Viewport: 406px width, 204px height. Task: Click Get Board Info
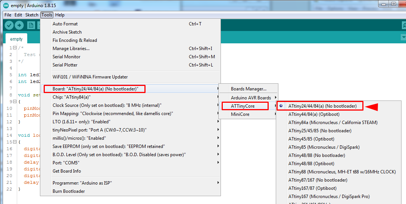click(x=130, y=171)
